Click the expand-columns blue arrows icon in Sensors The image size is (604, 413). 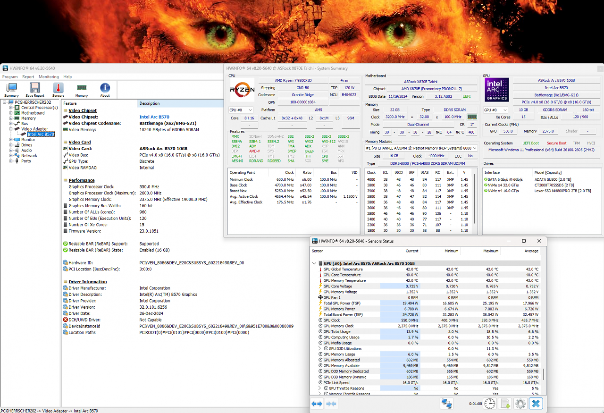pyautogui.click(x=317, y=404)
